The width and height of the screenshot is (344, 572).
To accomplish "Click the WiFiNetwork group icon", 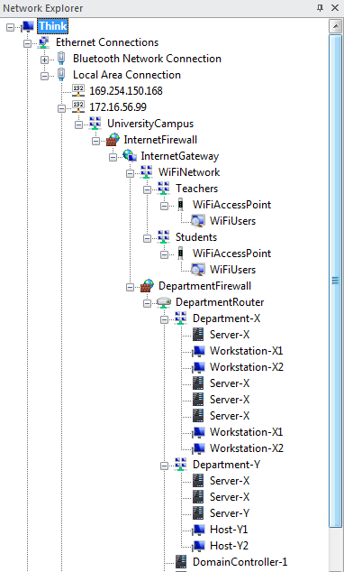I will point(147,172).
